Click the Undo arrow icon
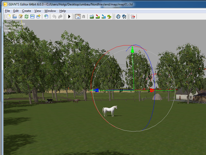206x155 pixels. pyautogui.click(x=54, y=17)
